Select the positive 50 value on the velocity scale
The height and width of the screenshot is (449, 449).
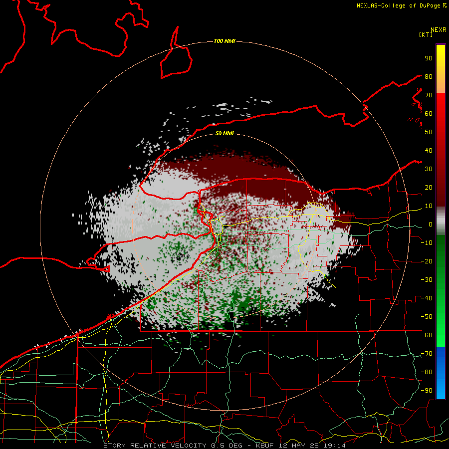429,132
